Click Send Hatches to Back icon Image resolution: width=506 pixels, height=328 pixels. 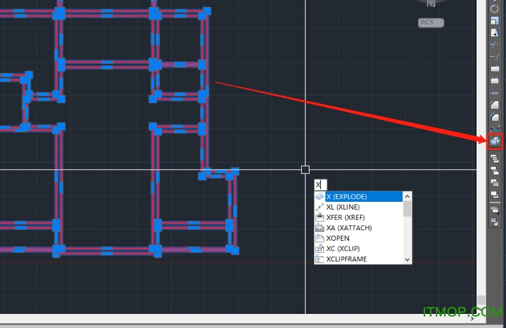[x=495, y=222]
